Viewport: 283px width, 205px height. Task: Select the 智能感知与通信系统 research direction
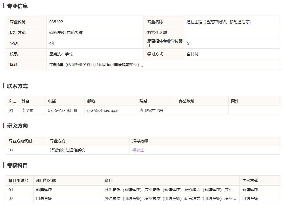pyautogui.click(x=67, y=150)
